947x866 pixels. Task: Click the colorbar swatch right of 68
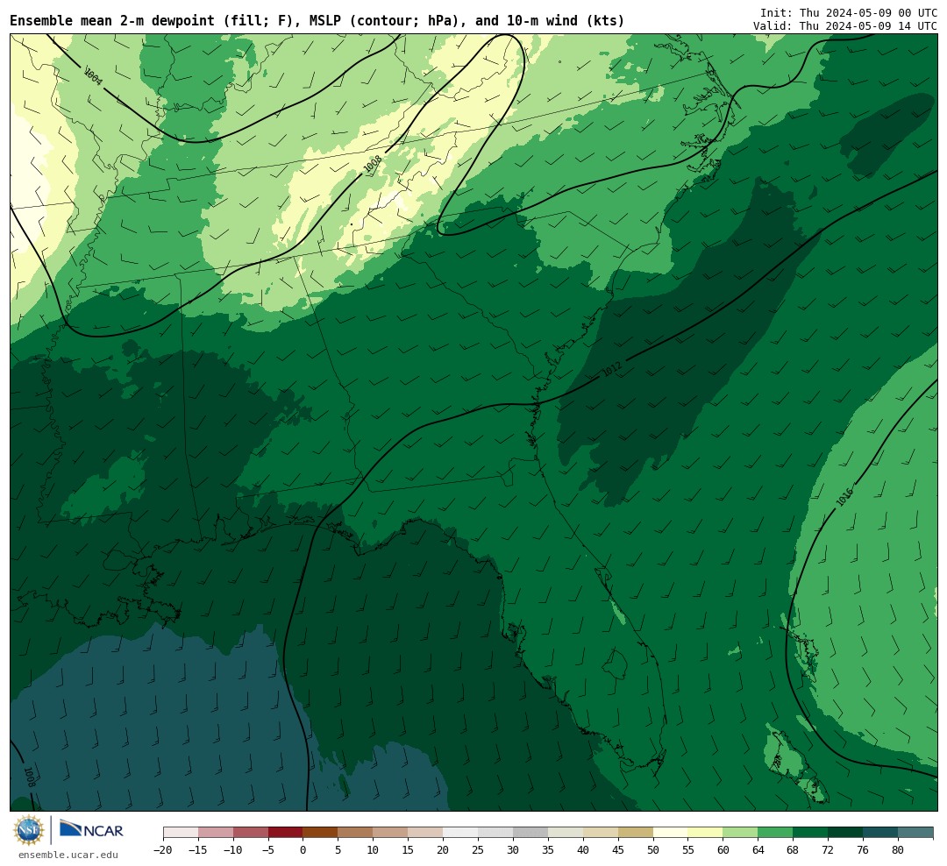(x=810, y=833)
